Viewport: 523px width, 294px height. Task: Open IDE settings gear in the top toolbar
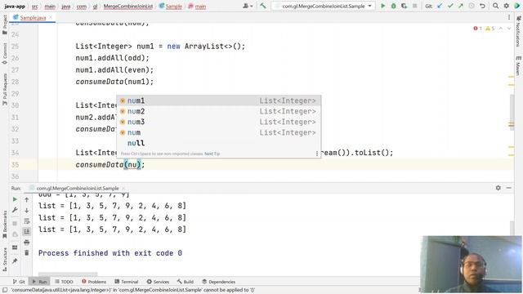(x=507, y=6)
